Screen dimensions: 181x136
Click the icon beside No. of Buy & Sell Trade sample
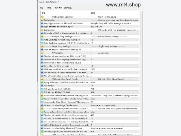(x=42, y=73)
